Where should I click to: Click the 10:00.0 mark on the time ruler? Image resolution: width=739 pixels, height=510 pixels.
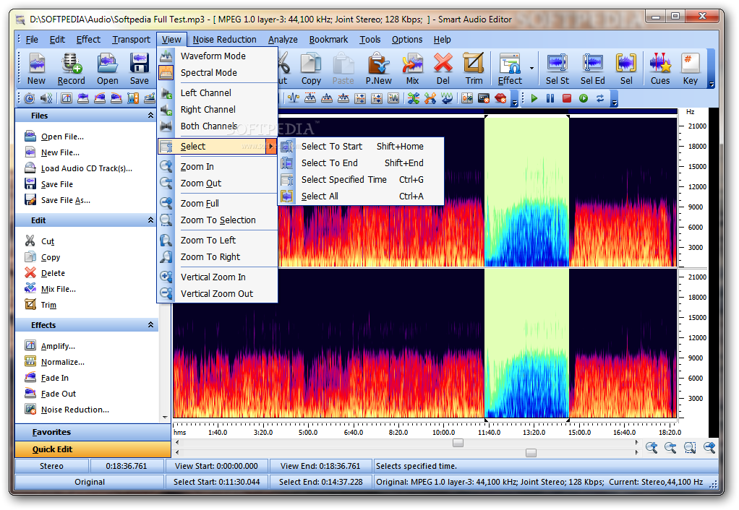(443, 432)
